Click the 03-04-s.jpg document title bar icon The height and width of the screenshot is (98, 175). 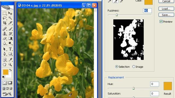pos(19,5)
